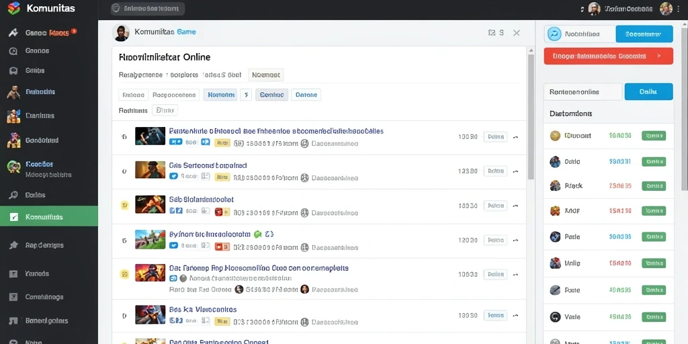Open the post titled Sab Sloierdrndooiet
This screenshot has width=688, height=344.
pyautogui.click(x=202, y=199)
